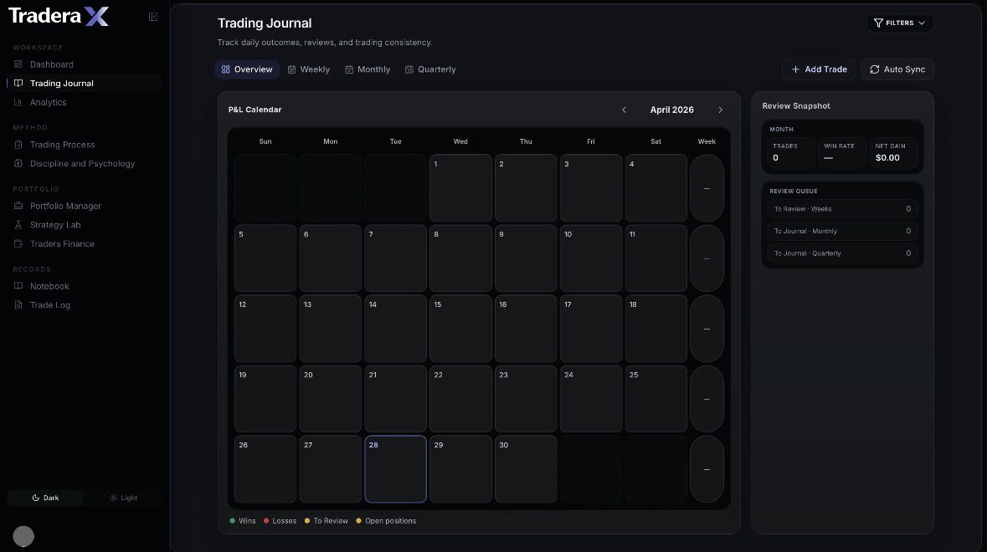Click the Trades count card

790,153
